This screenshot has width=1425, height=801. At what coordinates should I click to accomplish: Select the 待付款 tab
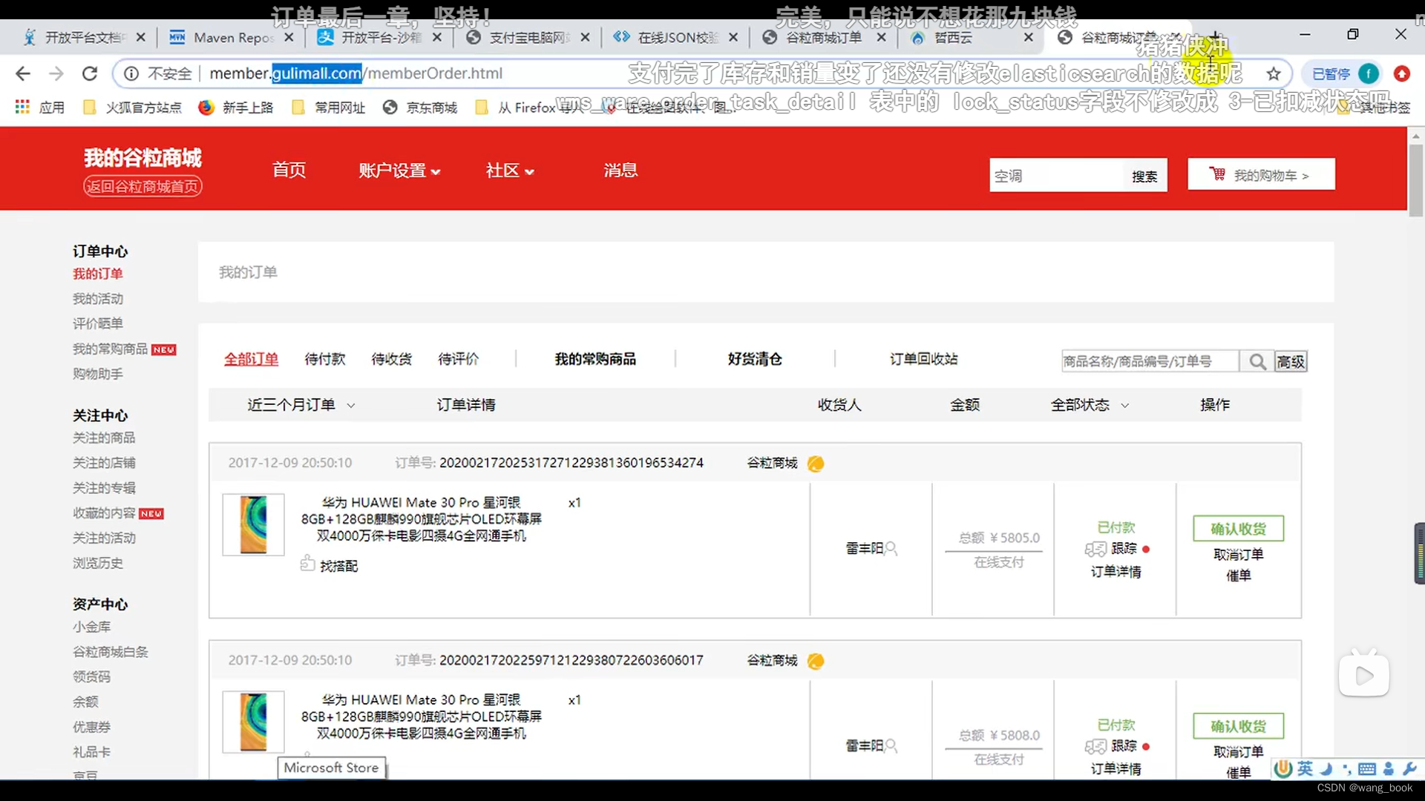[x=325, y=360]
